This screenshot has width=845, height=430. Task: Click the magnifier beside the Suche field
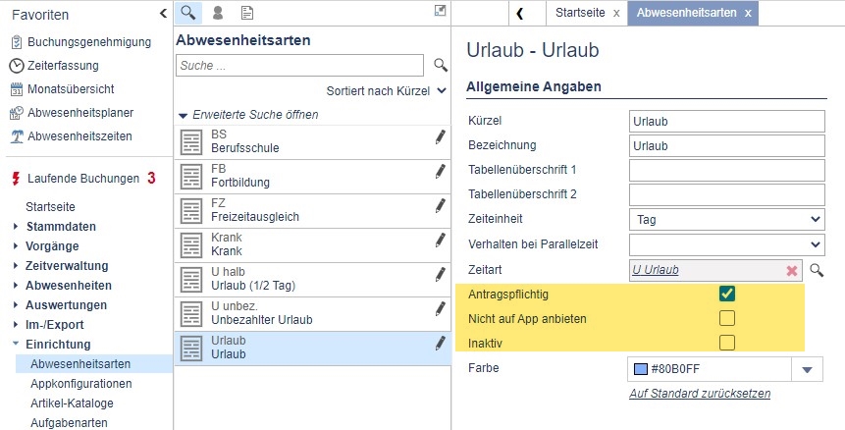coord(441,65)
